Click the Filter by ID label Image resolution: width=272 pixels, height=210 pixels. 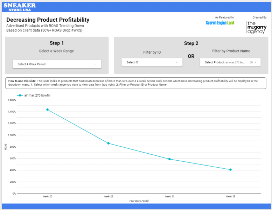coord(152,52)
